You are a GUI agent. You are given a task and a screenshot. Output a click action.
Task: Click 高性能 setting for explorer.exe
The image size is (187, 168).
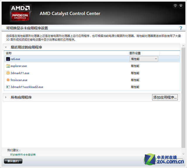(135, 66)
